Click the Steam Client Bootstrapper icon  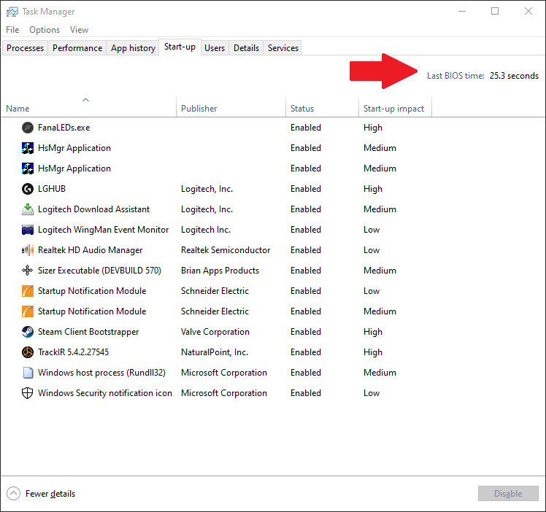click(x=28, y=332)
